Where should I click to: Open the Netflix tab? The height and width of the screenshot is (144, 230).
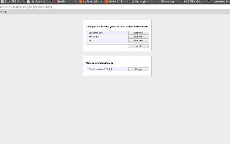[x=65, y=1]
